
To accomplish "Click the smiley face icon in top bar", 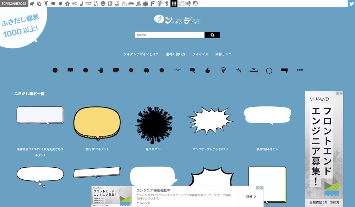I will click(103, 4).
